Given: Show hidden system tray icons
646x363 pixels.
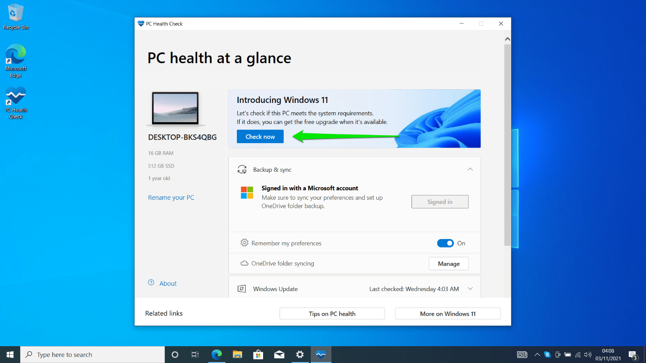Looking at the screenshot, I should 537,355.
